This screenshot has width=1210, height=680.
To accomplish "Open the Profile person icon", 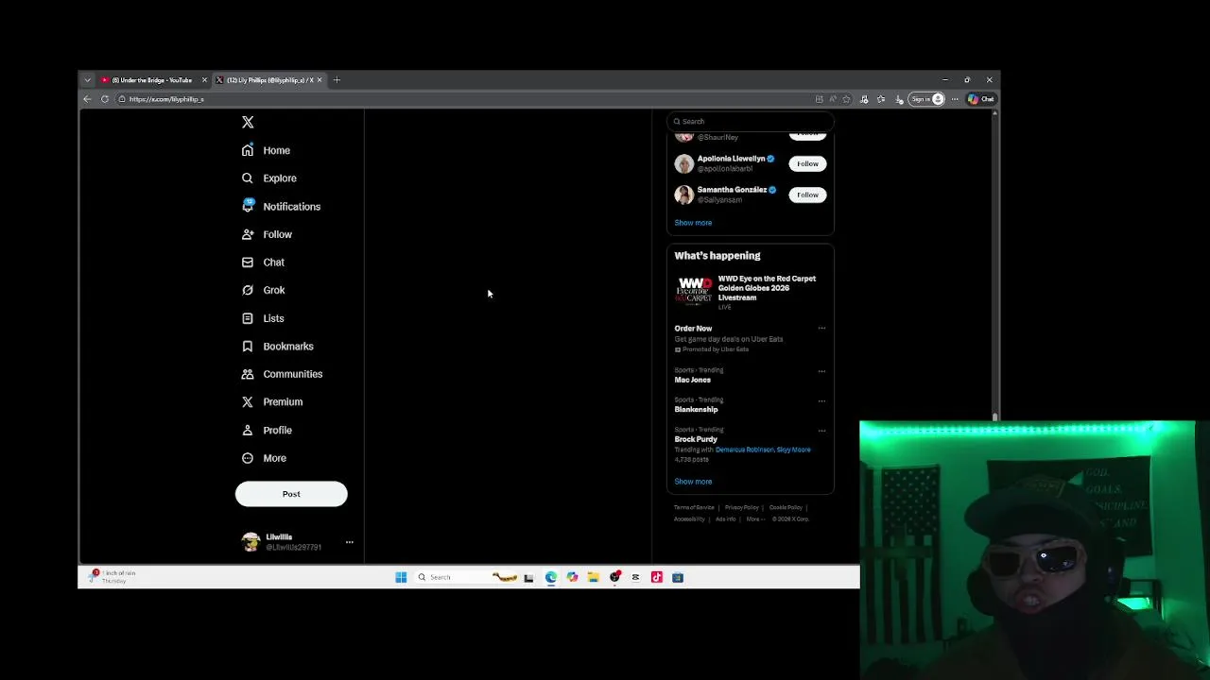I will [248, 430].
